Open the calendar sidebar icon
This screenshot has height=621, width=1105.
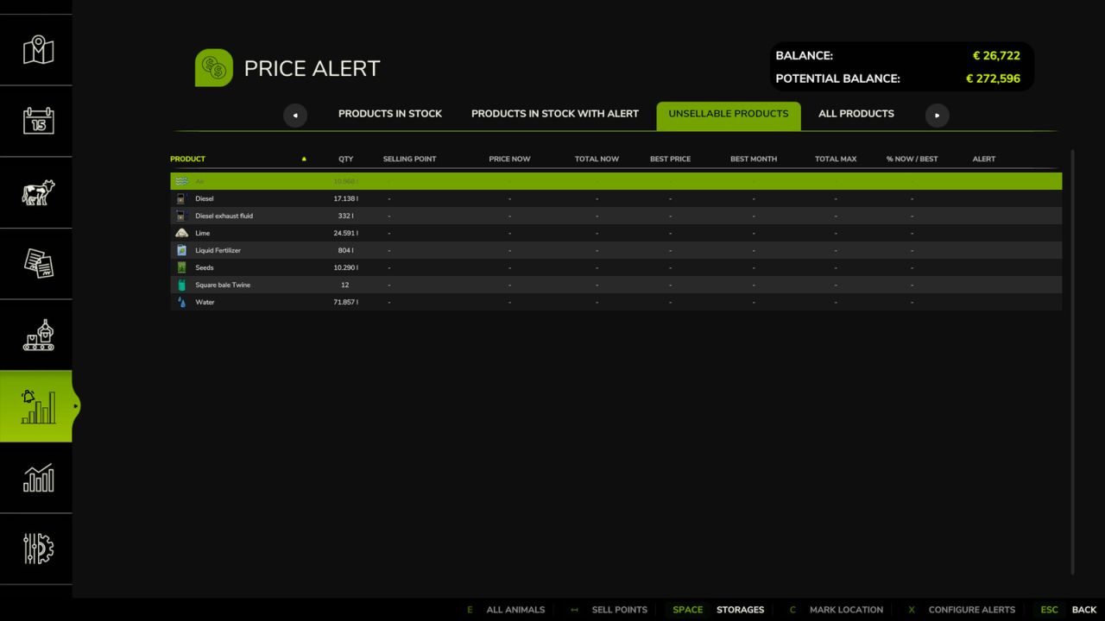(x=38, y=121)
